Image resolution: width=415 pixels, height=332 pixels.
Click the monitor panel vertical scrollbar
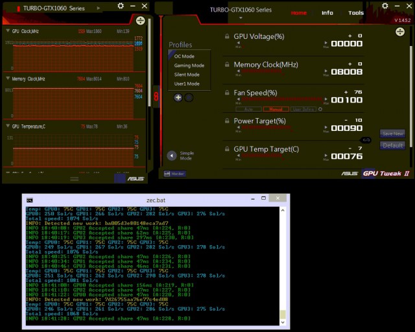click(x=149, y=62)
